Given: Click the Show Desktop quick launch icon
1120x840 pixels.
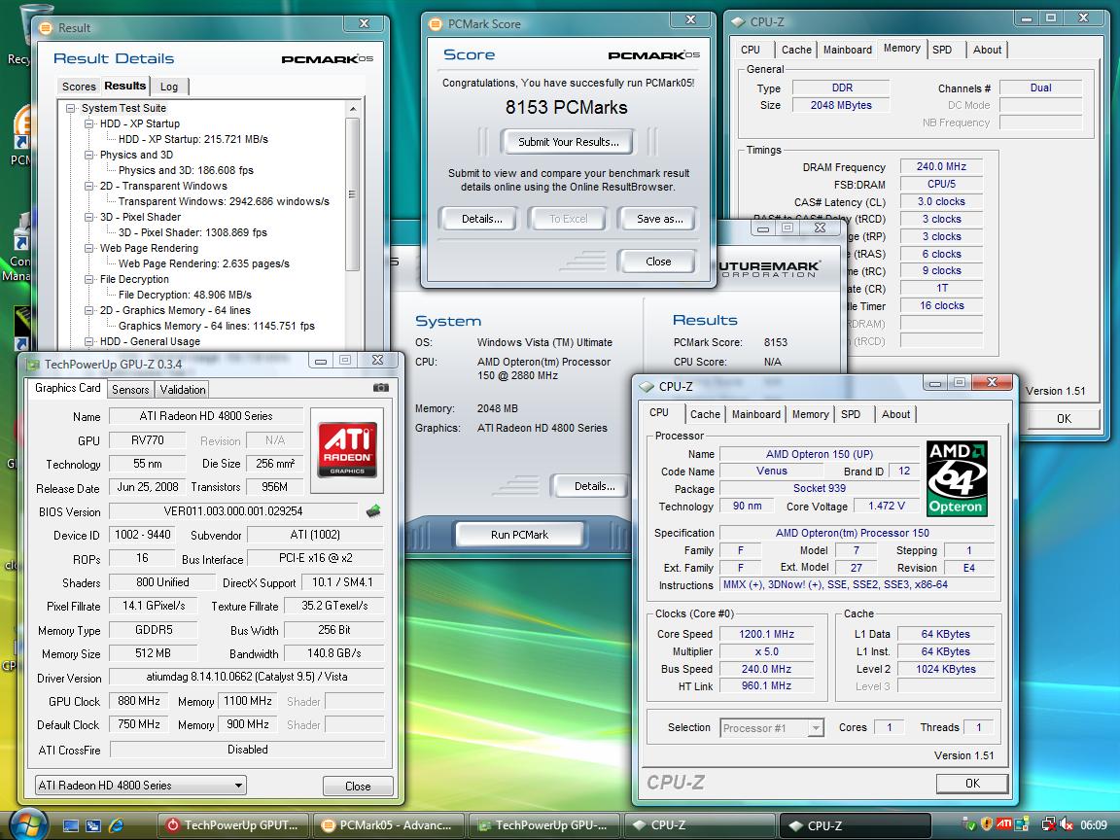Looking at the screenshot, I should pos(71,825).
